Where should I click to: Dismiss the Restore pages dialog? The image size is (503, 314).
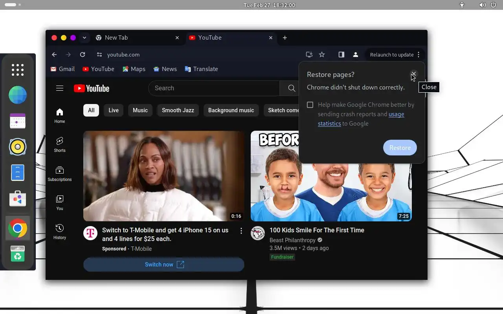[413, 74]
